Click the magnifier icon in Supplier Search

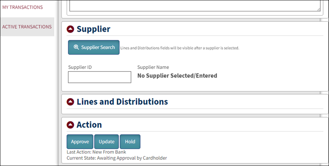pyautogui.click(x=76, y=47)
